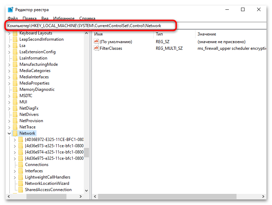Expand the ManufacturingMode key
This screenshot has width=272, height=205.
[9, 65]
